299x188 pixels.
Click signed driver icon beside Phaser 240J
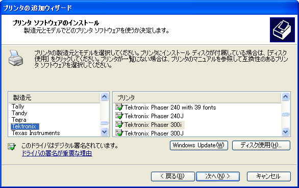tap(119, 116)
